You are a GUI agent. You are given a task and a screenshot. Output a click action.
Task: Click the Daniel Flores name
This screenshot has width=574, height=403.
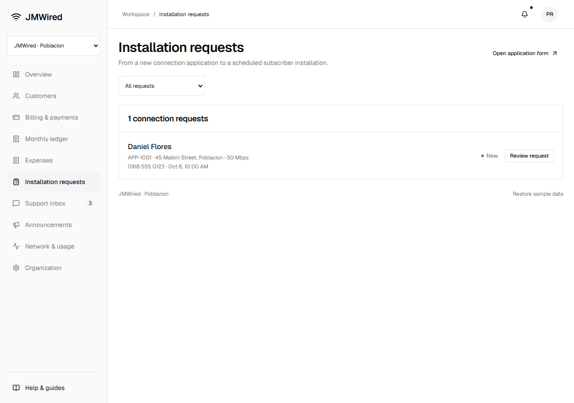[149, 147]
